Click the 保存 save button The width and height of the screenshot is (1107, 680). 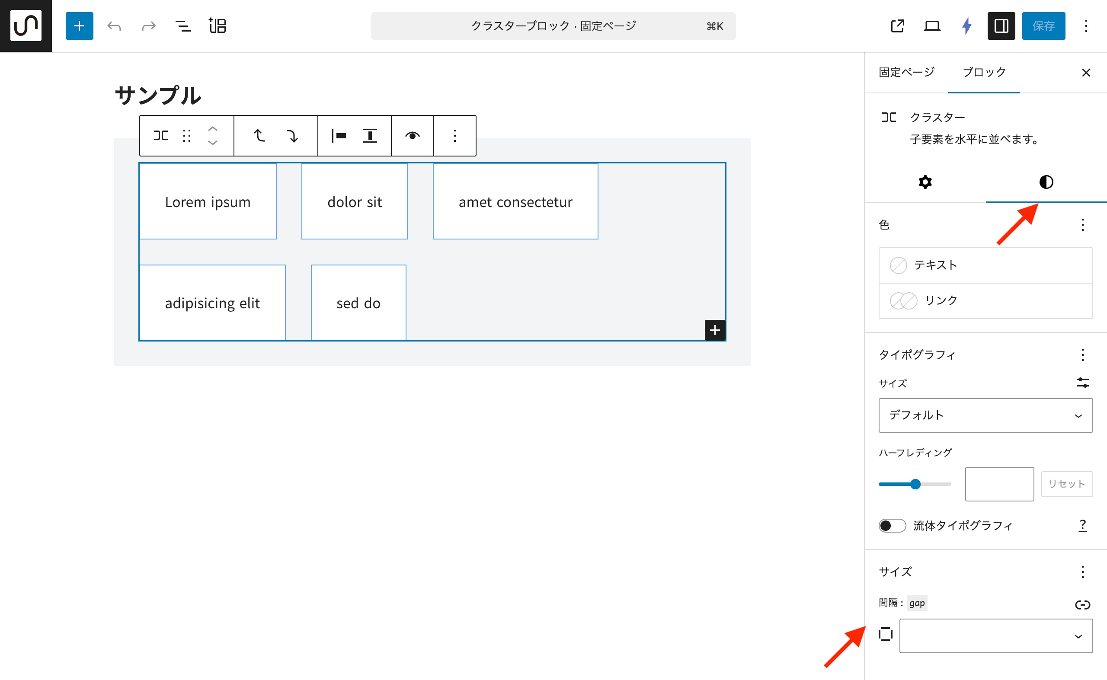point(1043,26)
